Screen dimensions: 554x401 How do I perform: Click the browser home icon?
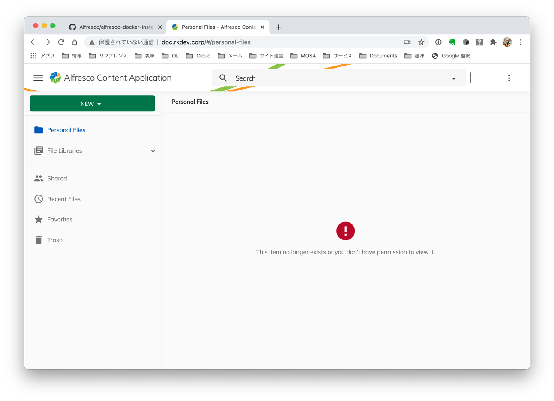(75, 42)
